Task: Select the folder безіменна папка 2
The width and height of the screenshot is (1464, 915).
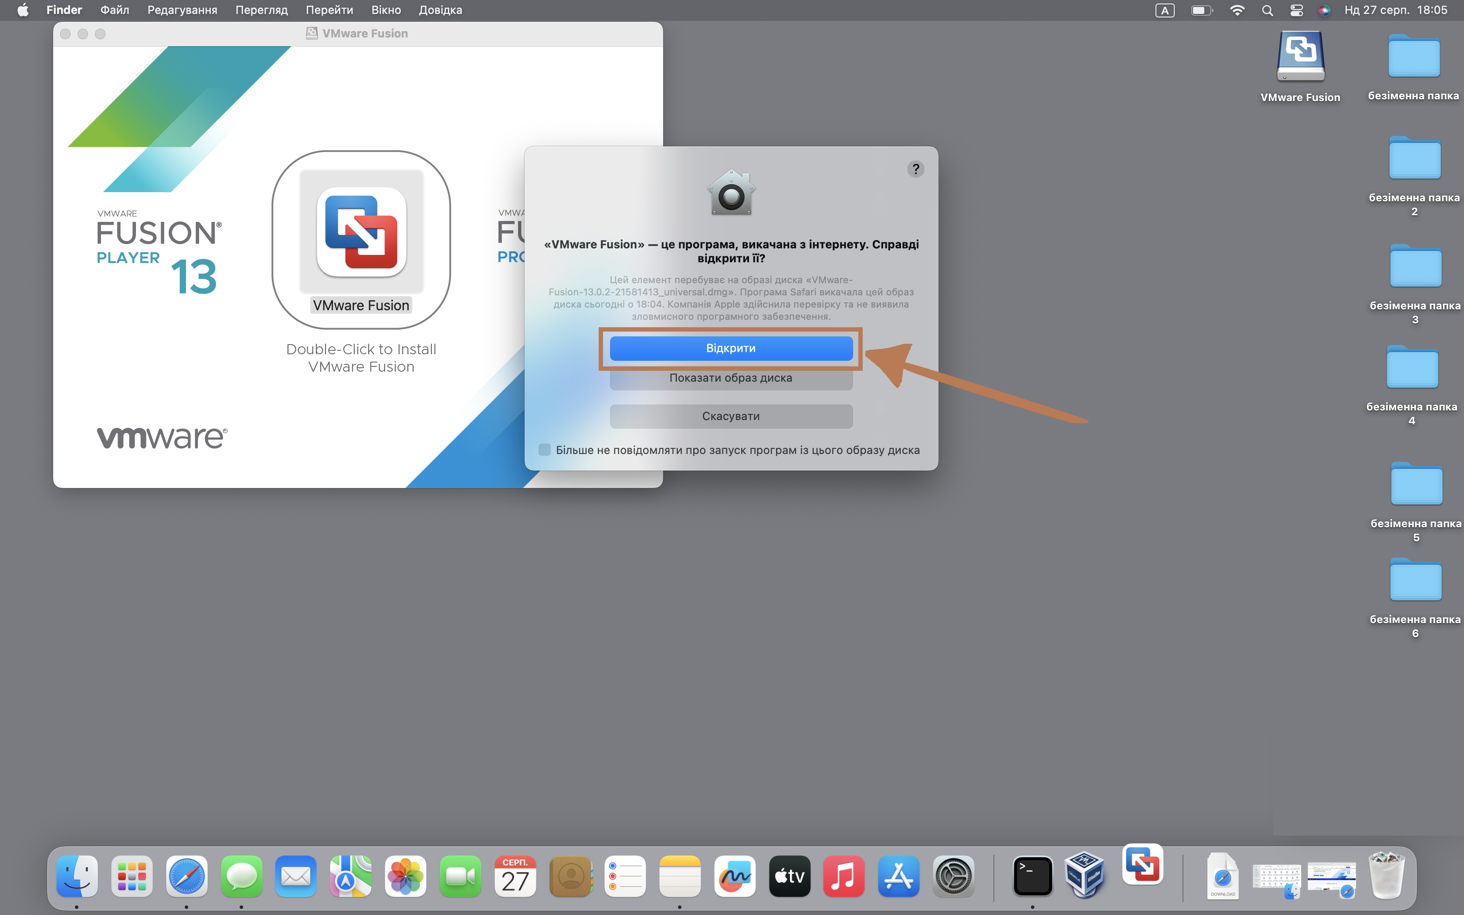Action: (x=1414, y=158)
